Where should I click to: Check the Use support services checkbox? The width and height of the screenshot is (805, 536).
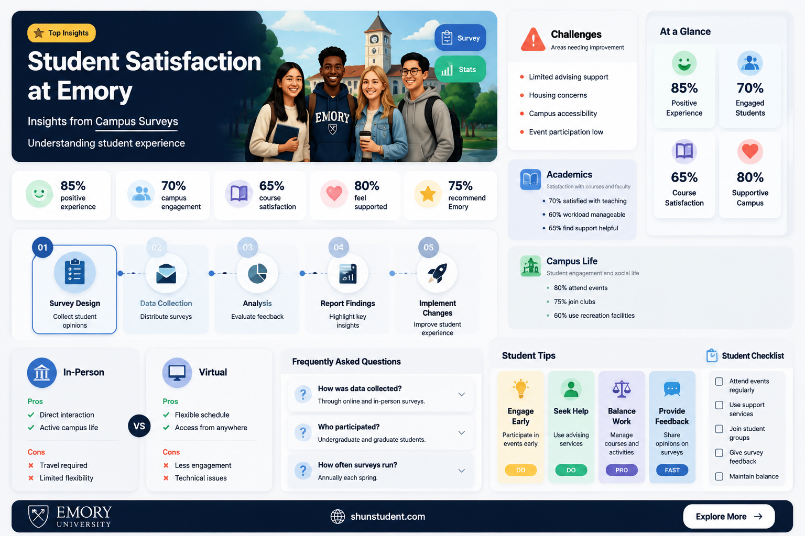[x=719, y=405]
